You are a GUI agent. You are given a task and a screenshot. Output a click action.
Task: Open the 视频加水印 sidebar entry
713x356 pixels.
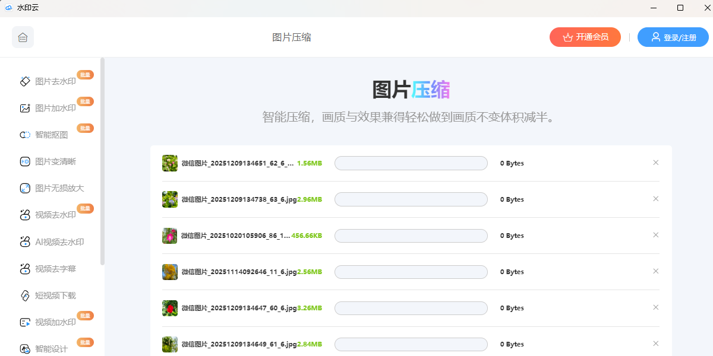(x=48, y=322)
